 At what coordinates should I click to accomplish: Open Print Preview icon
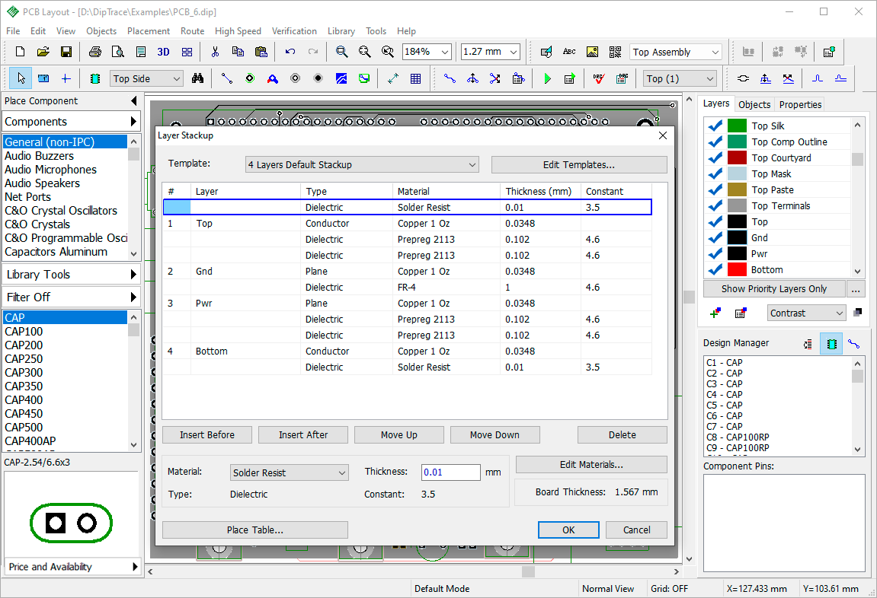pos(118,52)
